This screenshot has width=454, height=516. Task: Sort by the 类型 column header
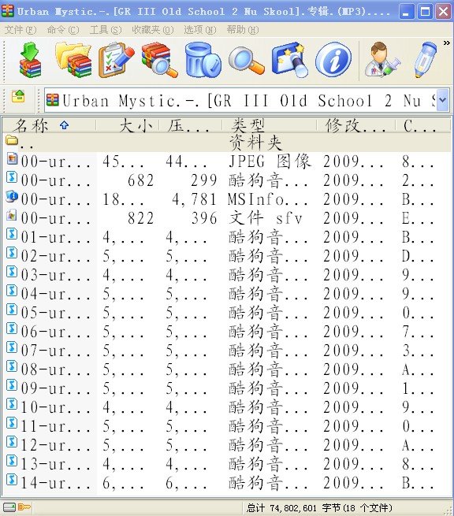(x=270, y=125)
